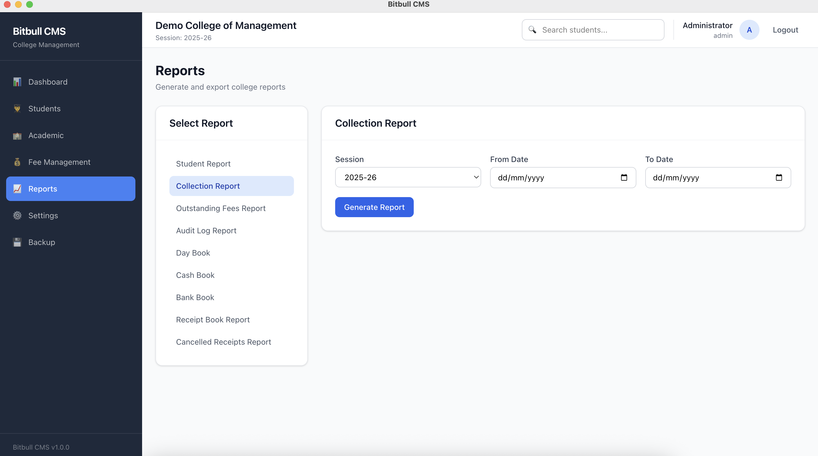Open the Session 2025-26 dropdown
The image size is (818, 456).
408,177
